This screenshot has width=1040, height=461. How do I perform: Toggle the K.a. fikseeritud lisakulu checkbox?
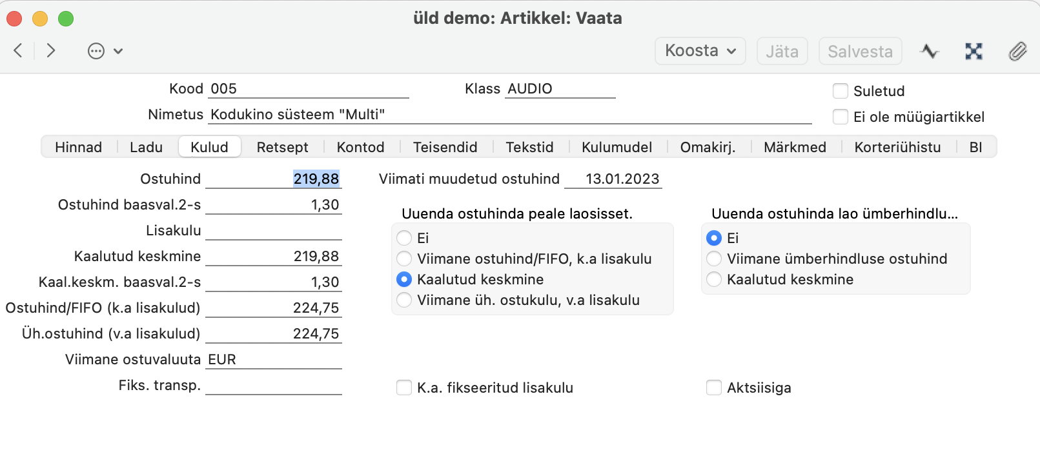pos(404,387)
